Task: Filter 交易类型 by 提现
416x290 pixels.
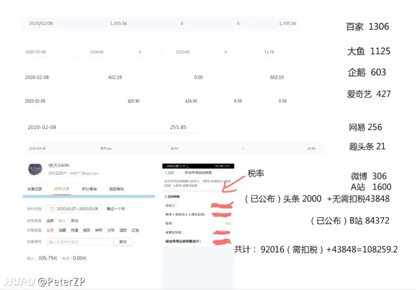Action: tap(86, 230)
